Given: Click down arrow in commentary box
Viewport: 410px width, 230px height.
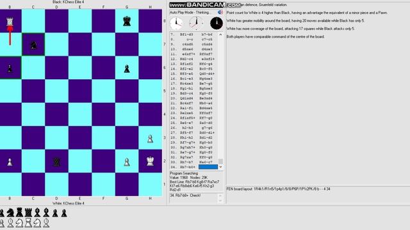Looking at the screenshot, I should (220, 201).
